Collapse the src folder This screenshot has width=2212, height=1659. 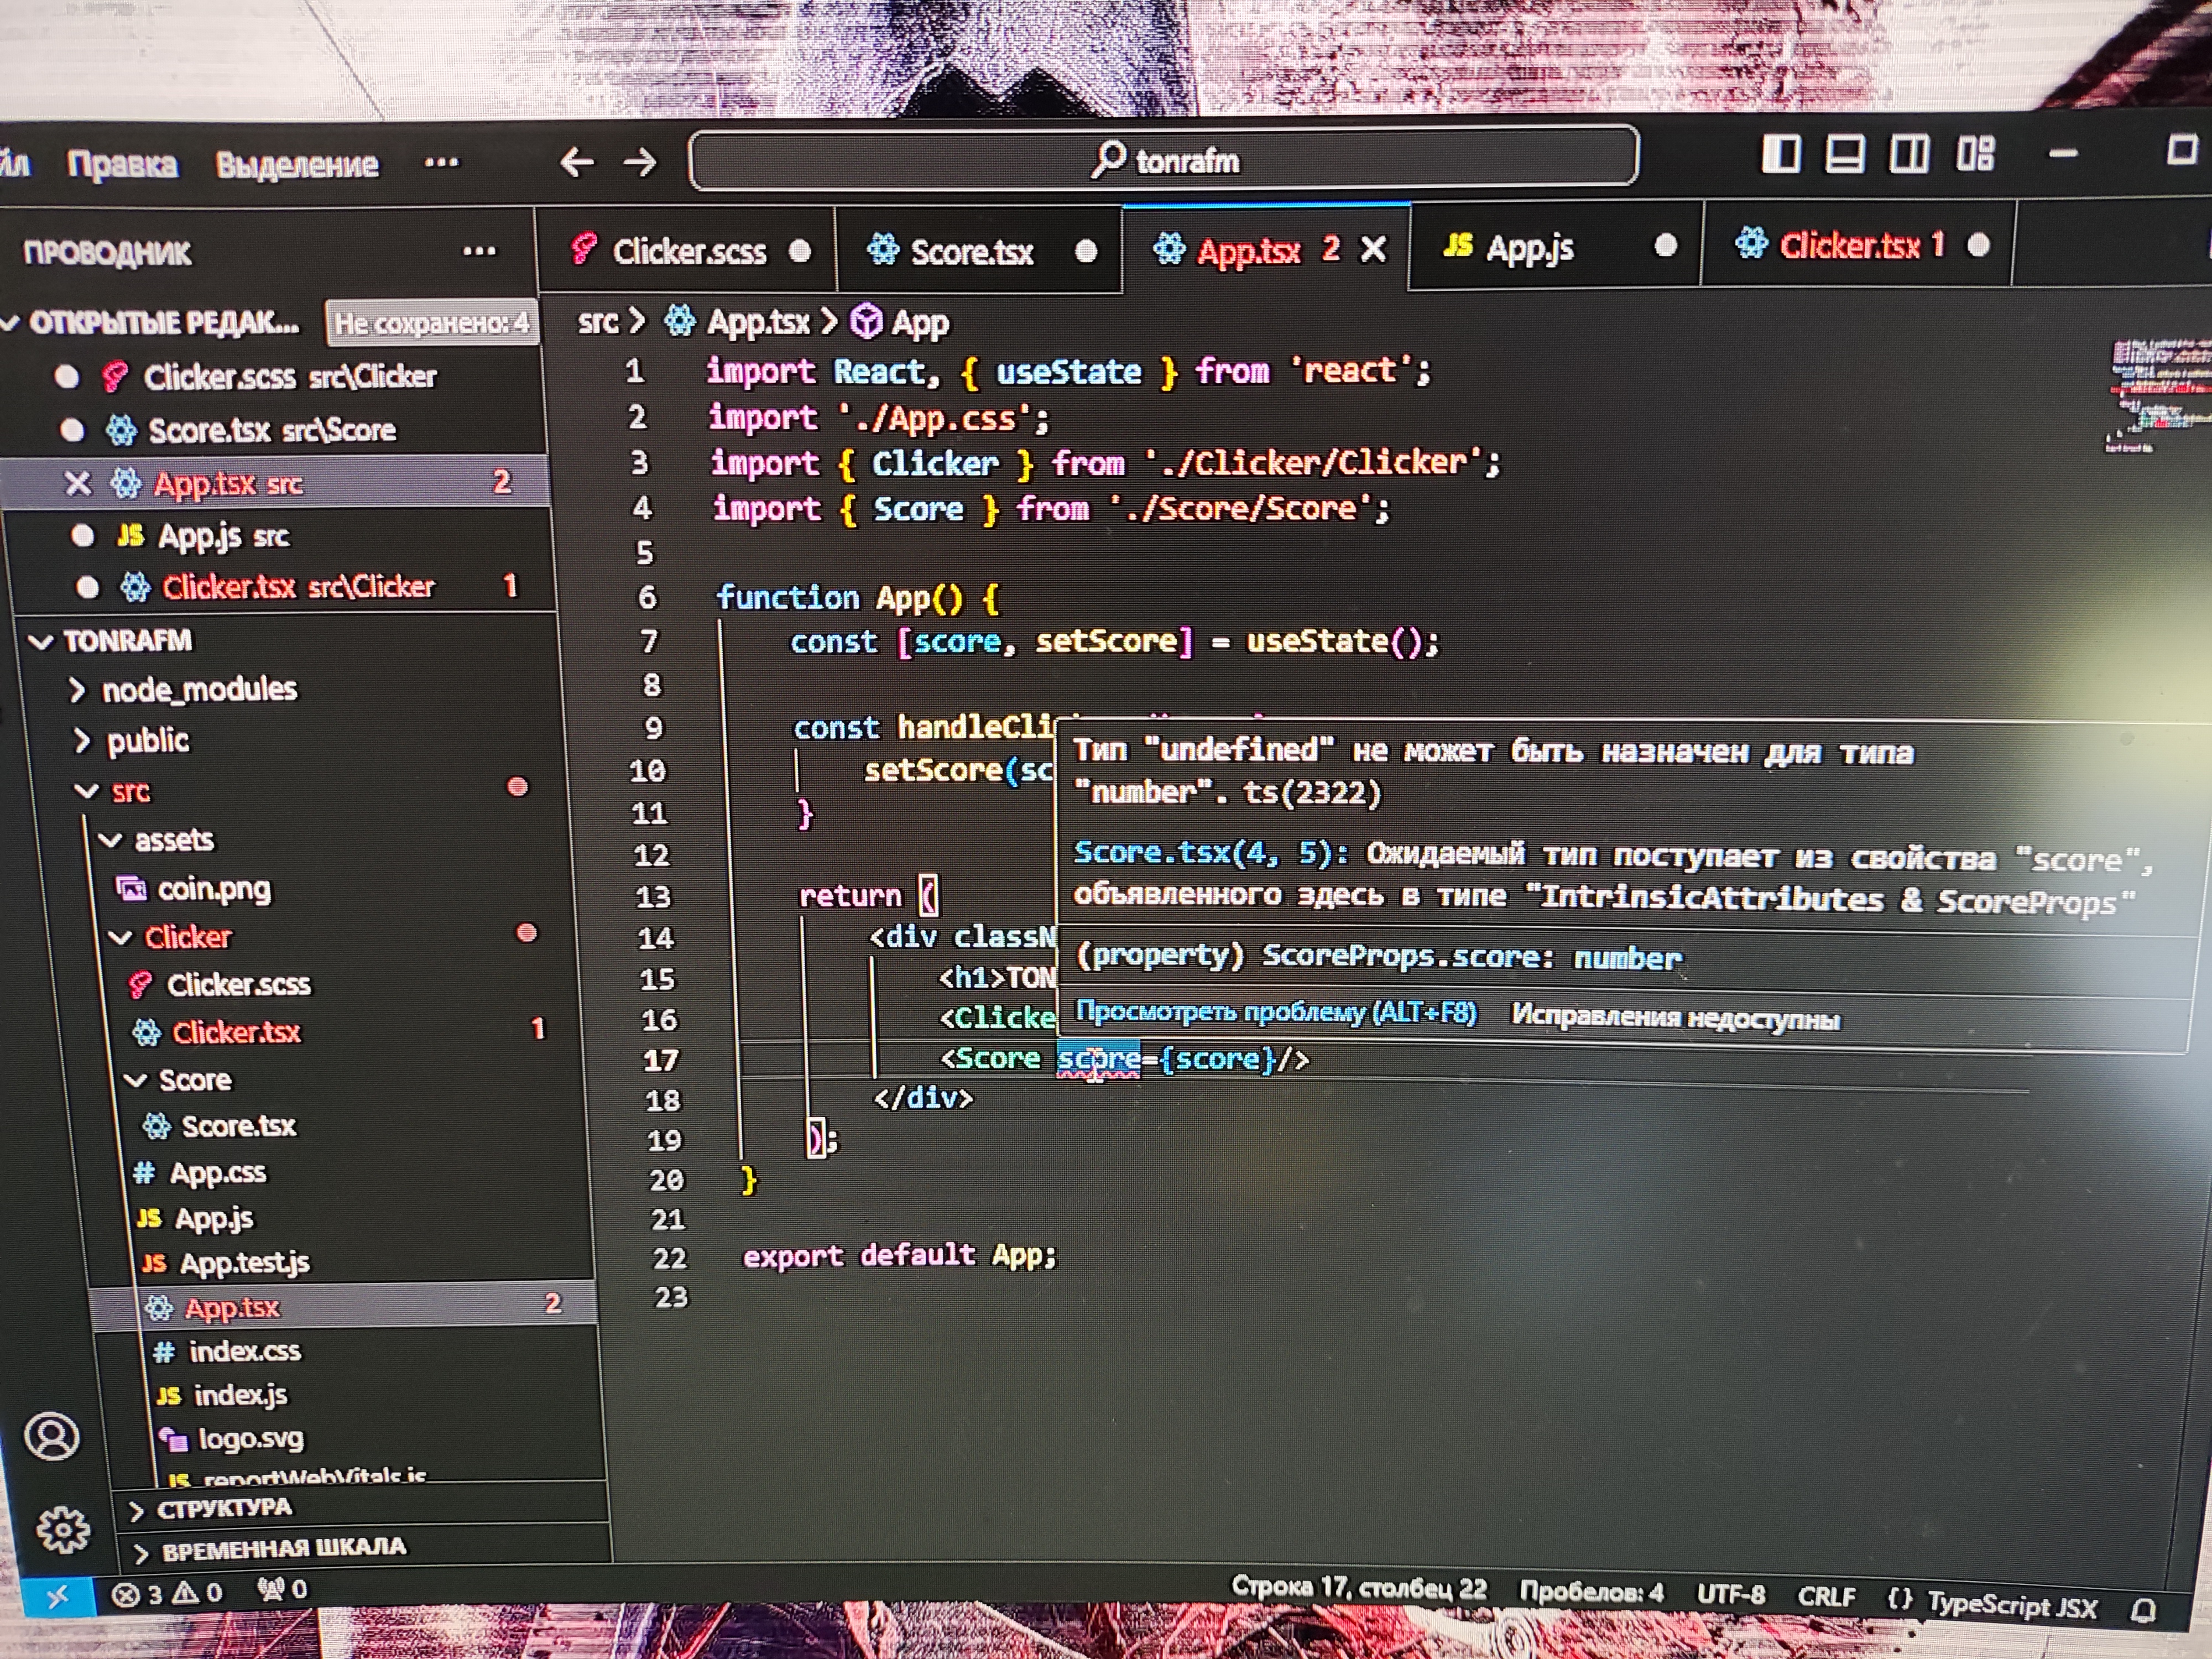tap(130, 791)
